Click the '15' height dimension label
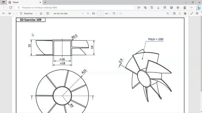 click(29, 46)
